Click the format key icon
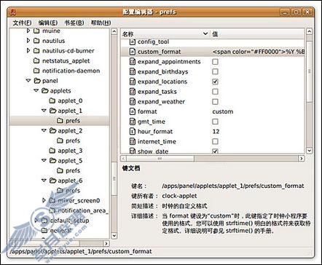 coord(133,111)
